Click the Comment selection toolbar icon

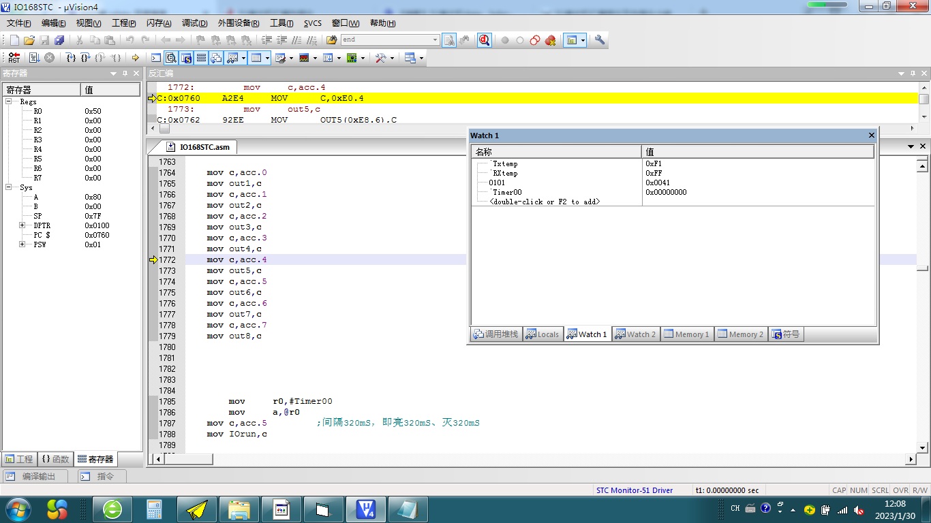pos(296,40)
